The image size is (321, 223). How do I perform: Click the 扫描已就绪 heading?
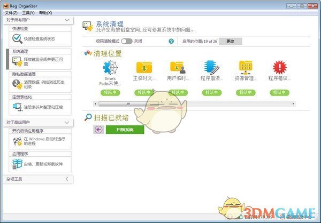[111, 117]
